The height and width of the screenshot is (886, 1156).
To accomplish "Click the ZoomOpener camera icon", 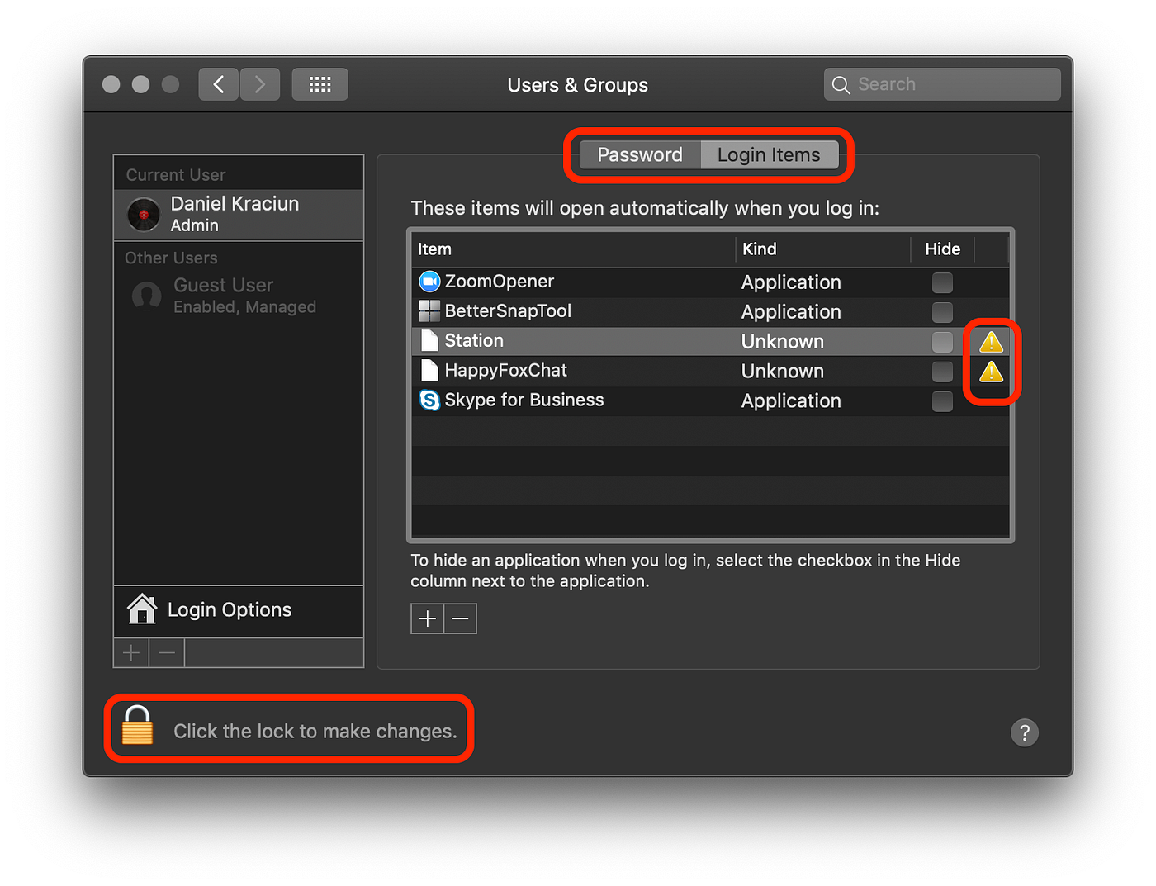I will [x=429, y=282].
